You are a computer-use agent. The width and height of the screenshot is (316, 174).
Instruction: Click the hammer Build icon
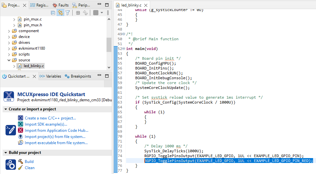21,162
